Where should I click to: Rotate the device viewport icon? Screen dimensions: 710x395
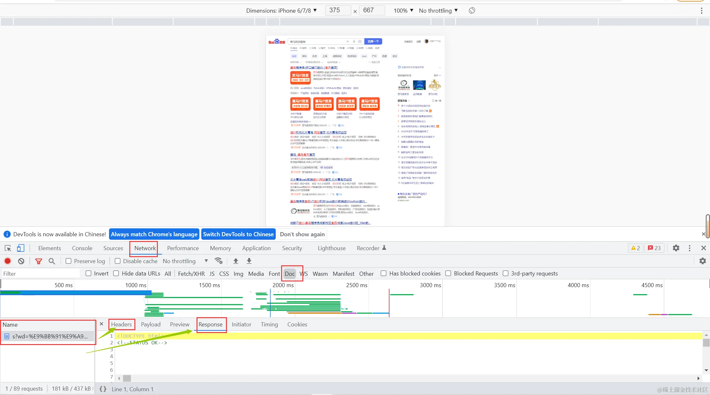(472, 10)
